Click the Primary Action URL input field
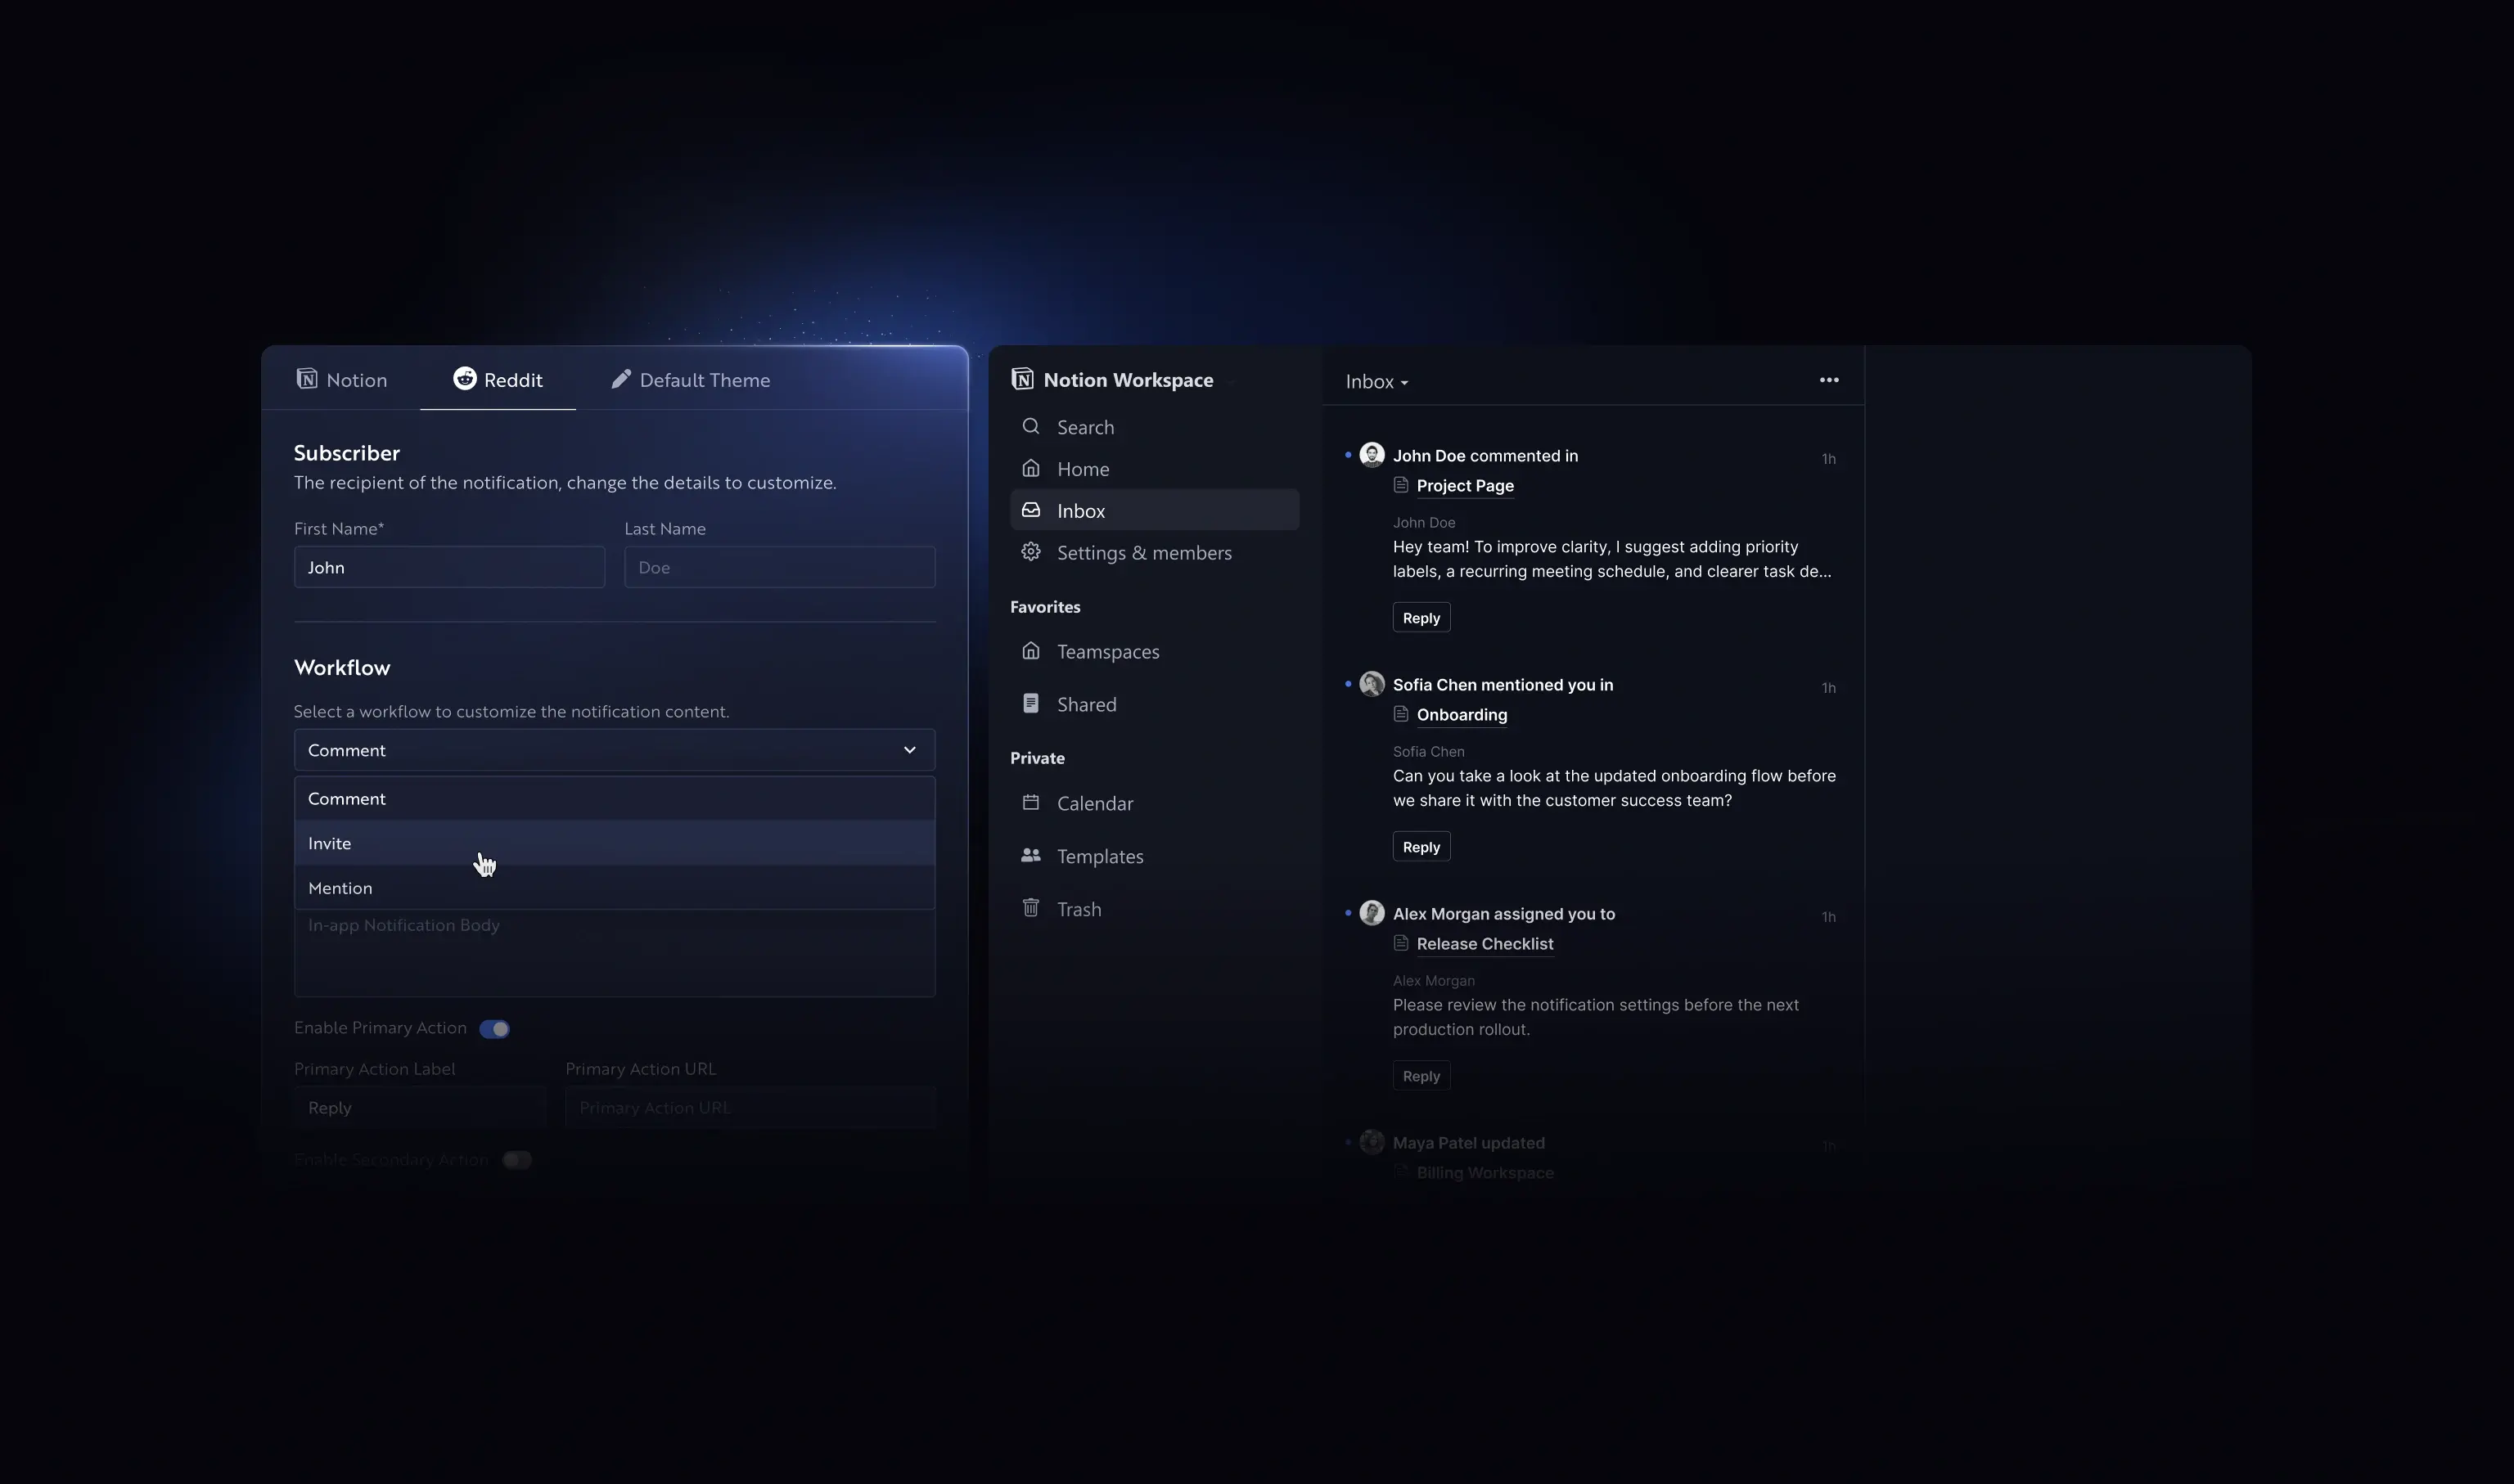 click(750, 1108)
